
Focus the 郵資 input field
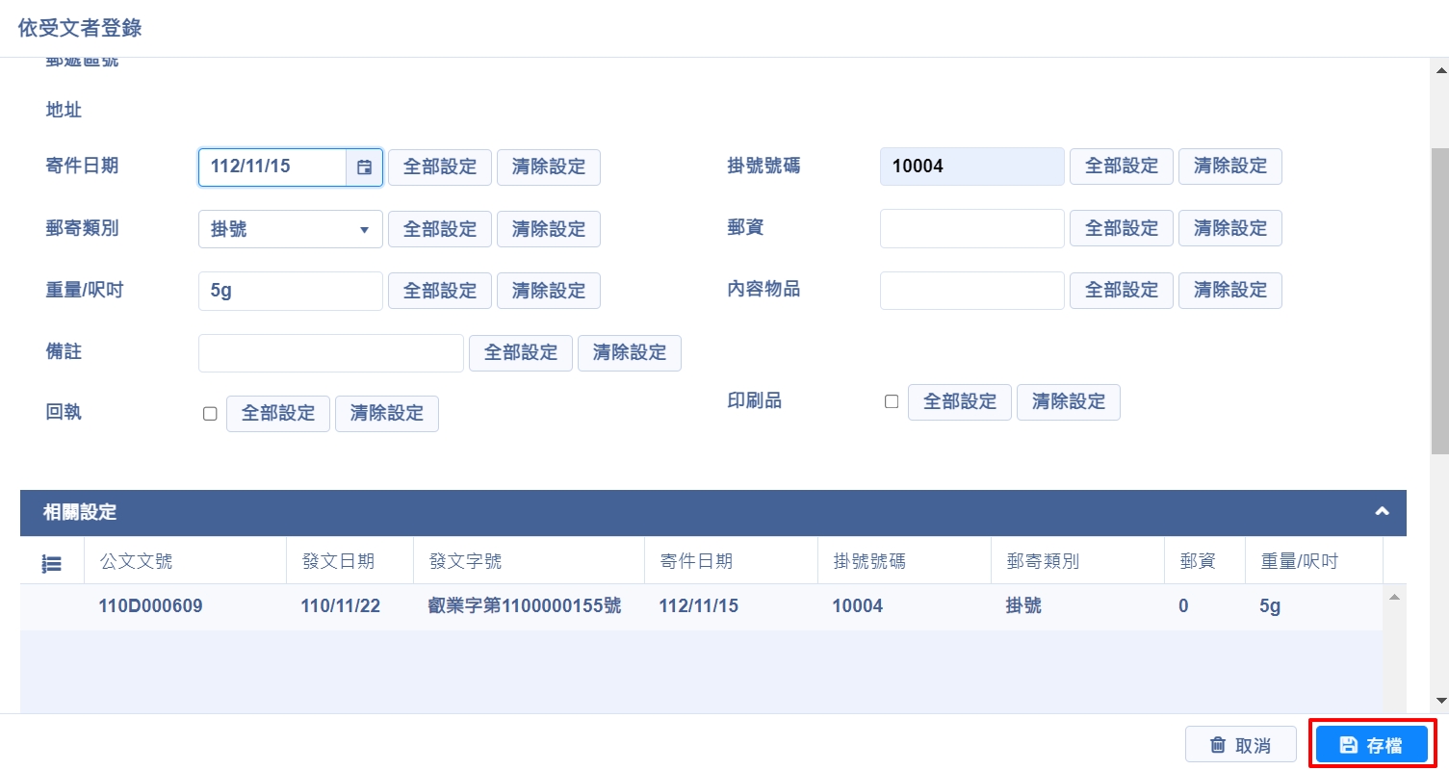pyautogui.click(x=971, y=228)
